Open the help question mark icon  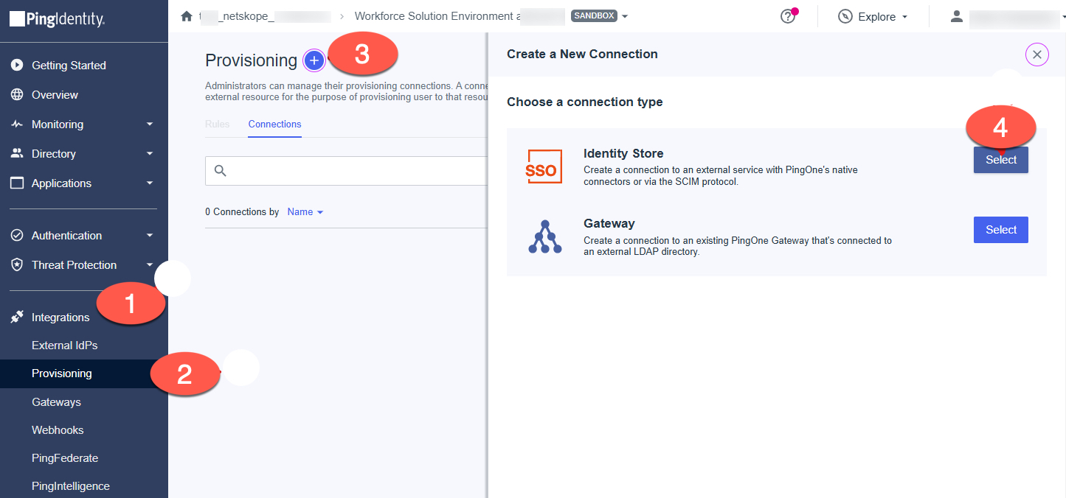[788, 16]
